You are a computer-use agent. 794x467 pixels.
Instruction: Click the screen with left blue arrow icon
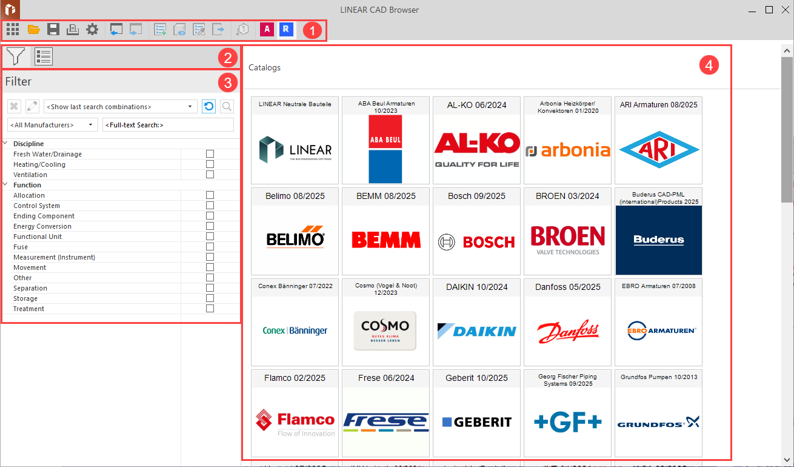(x=116, y=29)
